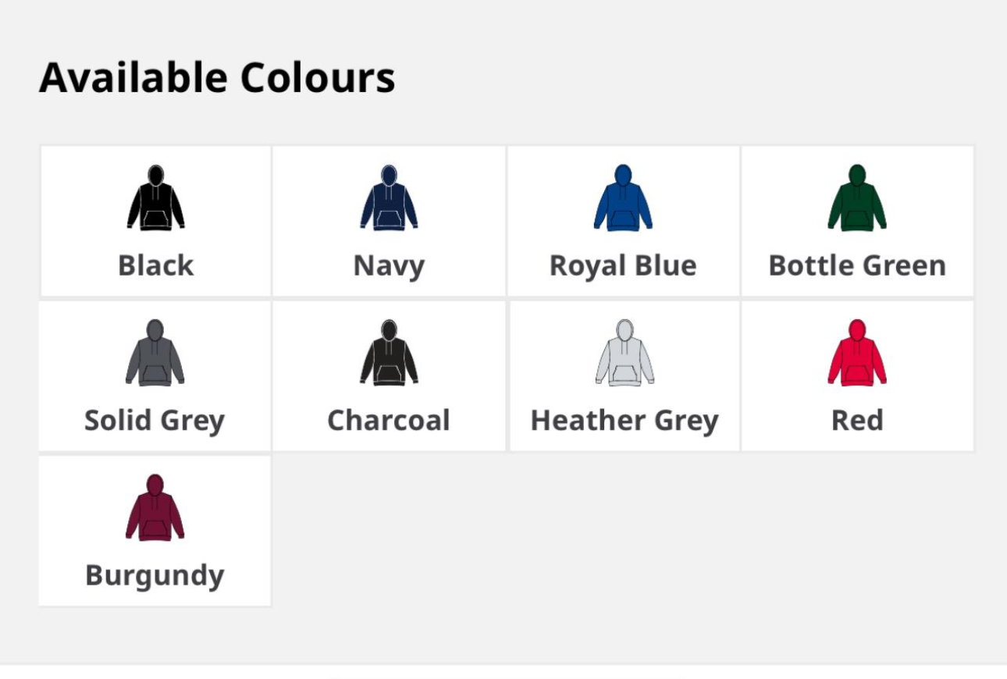Image resolution: width=1007 pixels, height=679 pixels.
Task: Click the Black colour label
Action: point(155,265)
